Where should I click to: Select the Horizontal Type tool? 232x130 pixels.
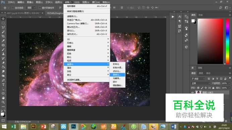[3, 85]
